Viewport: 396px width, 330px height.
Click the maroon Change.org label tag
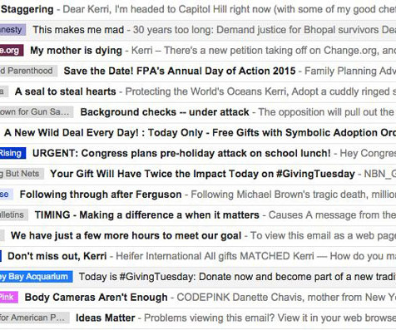12,51
